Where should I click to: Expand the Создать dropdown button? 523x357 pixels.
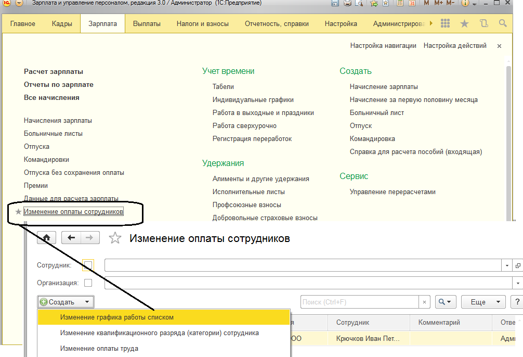coord(66,302)
